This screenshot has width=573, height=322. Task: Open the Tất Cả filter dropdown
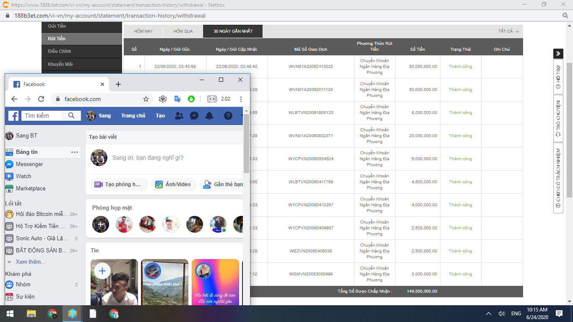508,31
